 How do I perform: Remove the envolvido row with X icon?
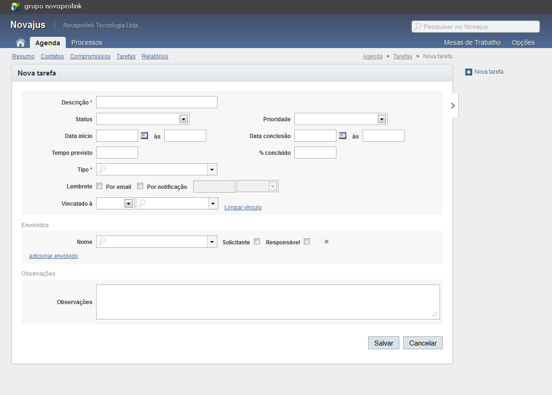[327, 242]
